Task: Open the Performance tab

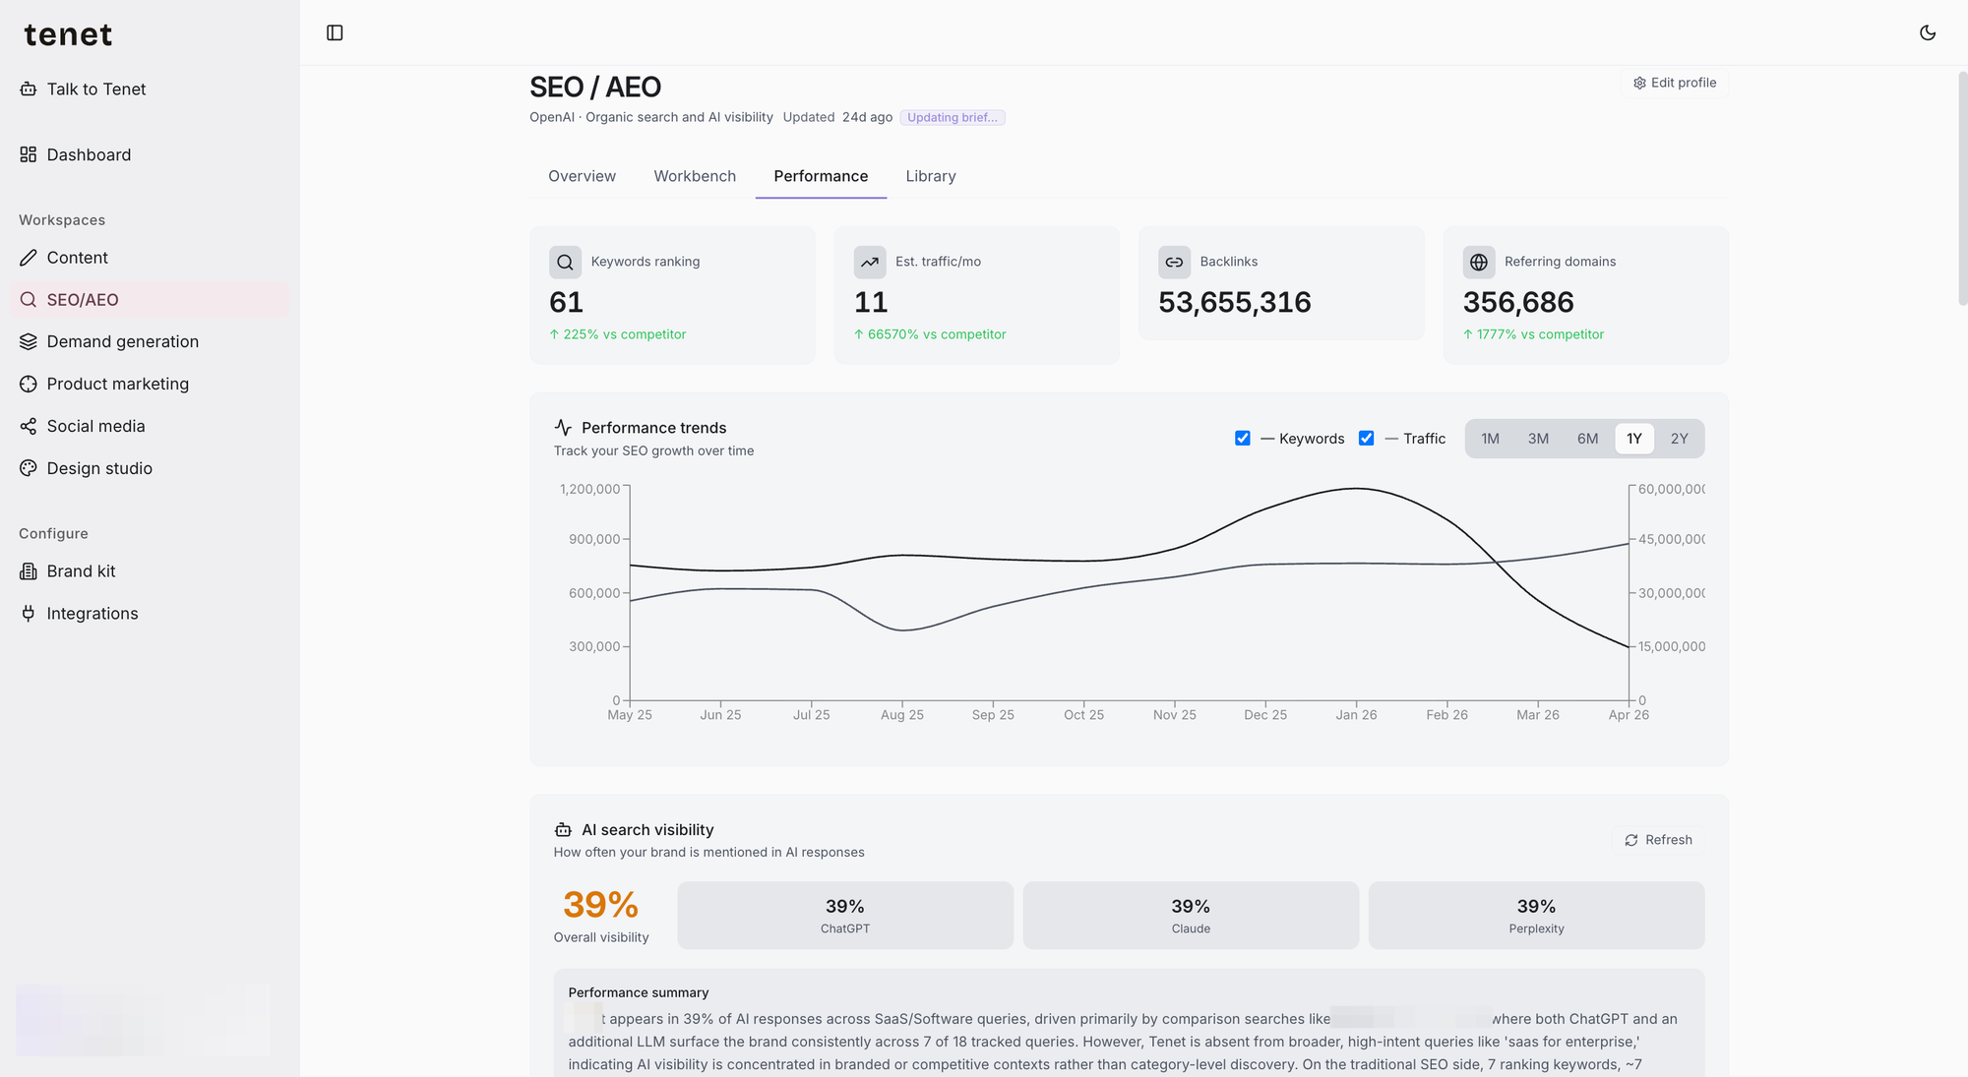Action: click(821, 176)
